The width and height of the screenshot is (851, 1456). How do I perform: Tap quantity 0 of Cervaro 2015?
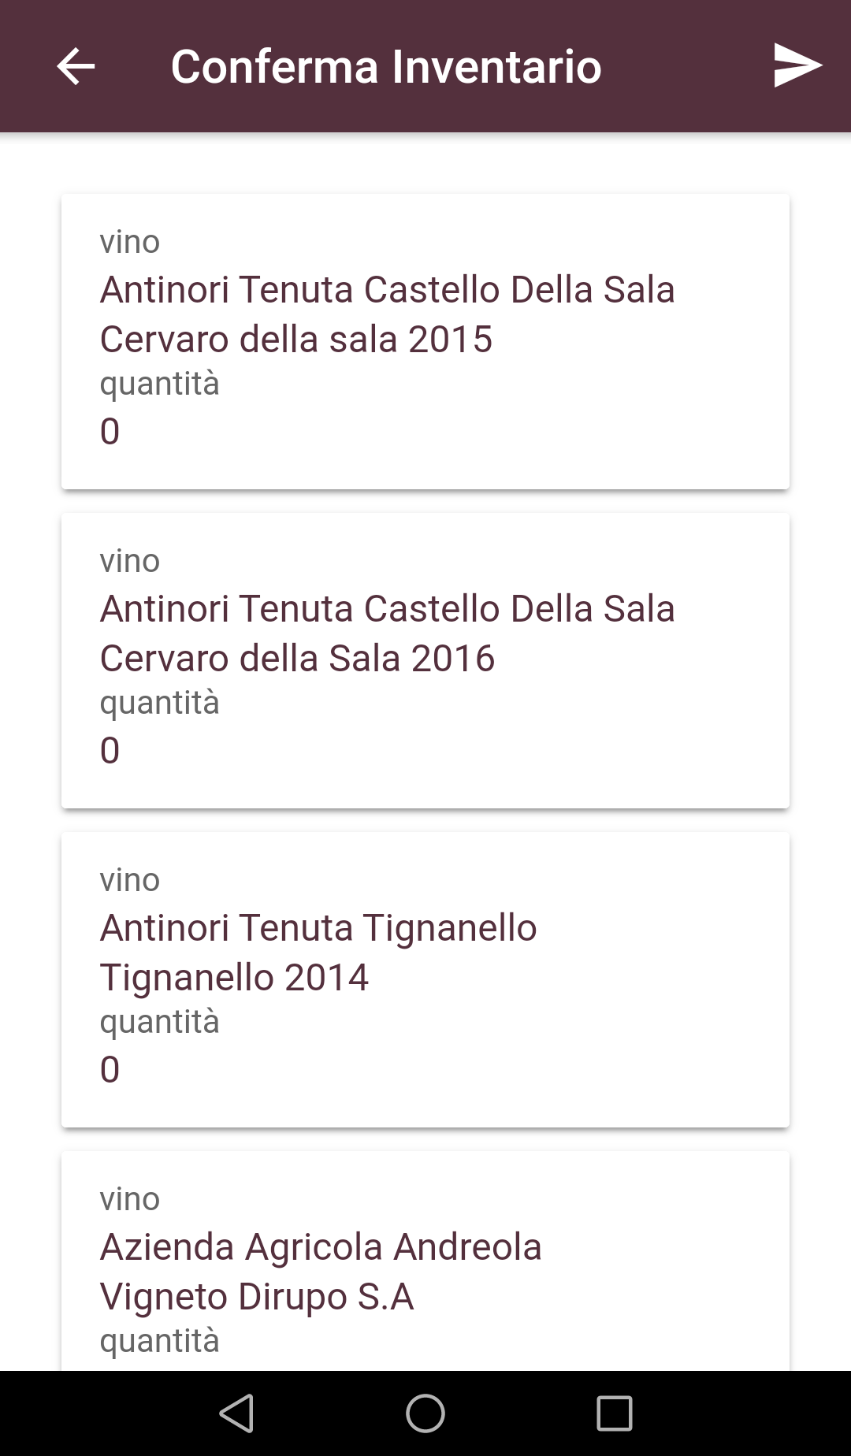110,432
